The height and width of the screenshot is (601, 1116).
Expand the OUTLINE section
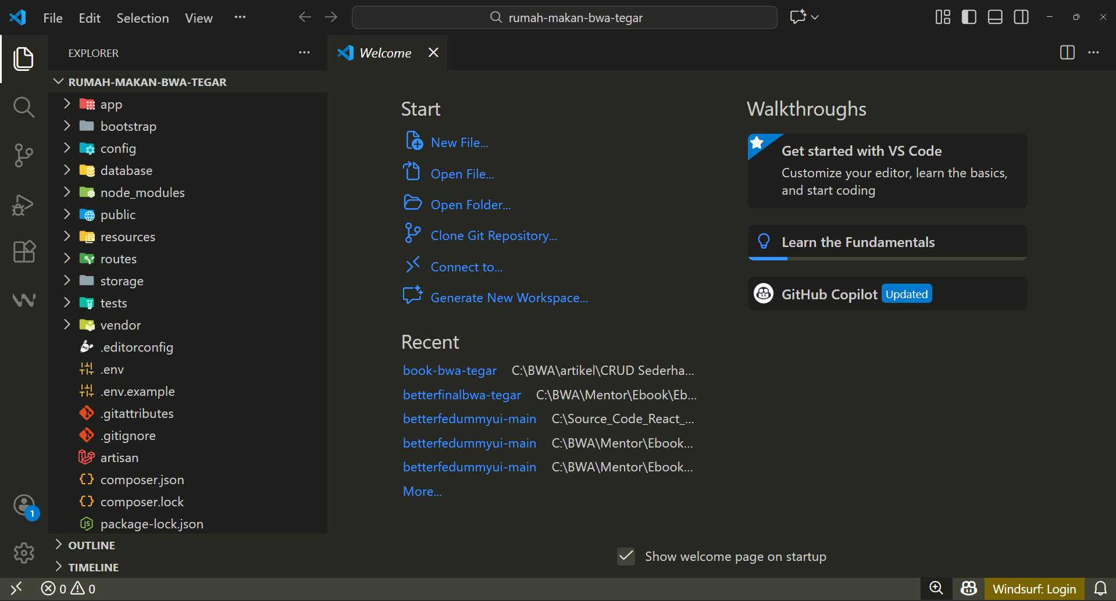(x=91, y=545)
